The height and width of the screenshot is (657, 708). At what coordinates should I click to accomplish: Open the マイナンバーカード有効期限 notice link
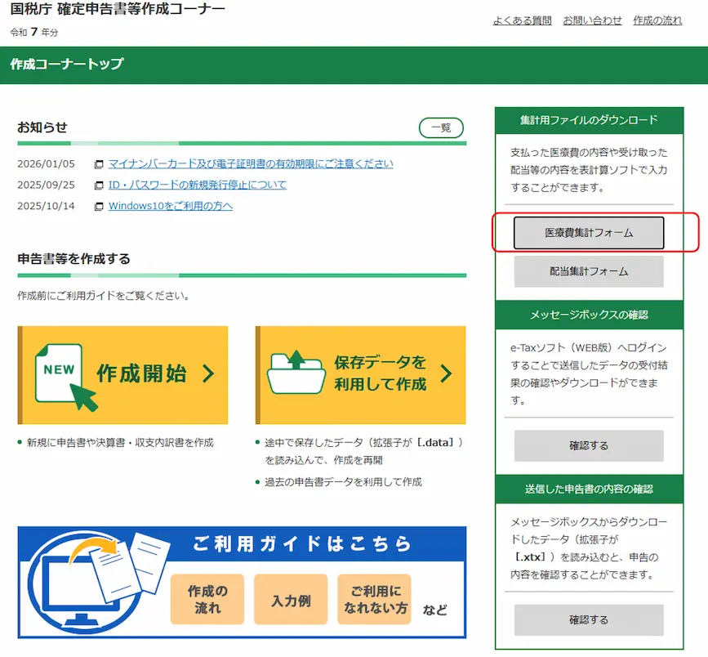coord(251,163)
